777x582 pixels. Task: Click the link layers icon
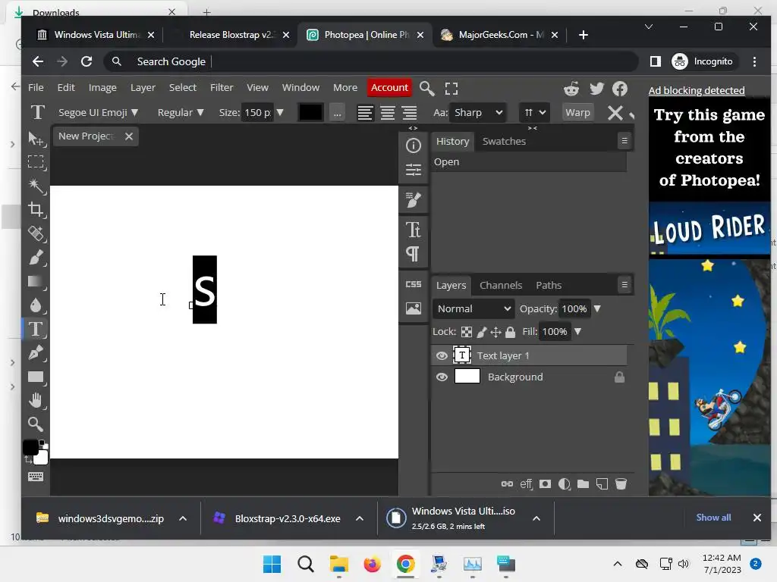[507, 484]
